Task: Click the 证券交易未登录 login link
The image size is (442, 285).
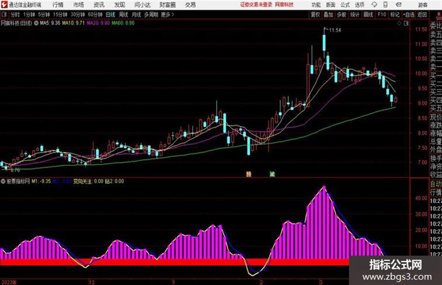Action: pyautogui.click(x=256, y=5)
